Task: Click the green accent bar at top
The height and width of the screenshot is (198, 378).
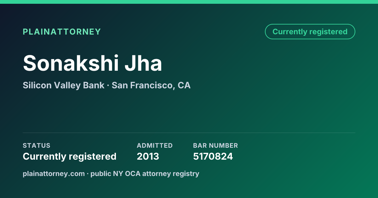Action: click(x=189, y=2)
